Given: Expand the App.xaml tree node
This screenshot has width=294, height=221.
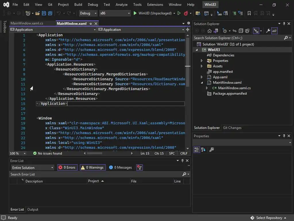Looking at the screenshot, I should click(202, 77).
